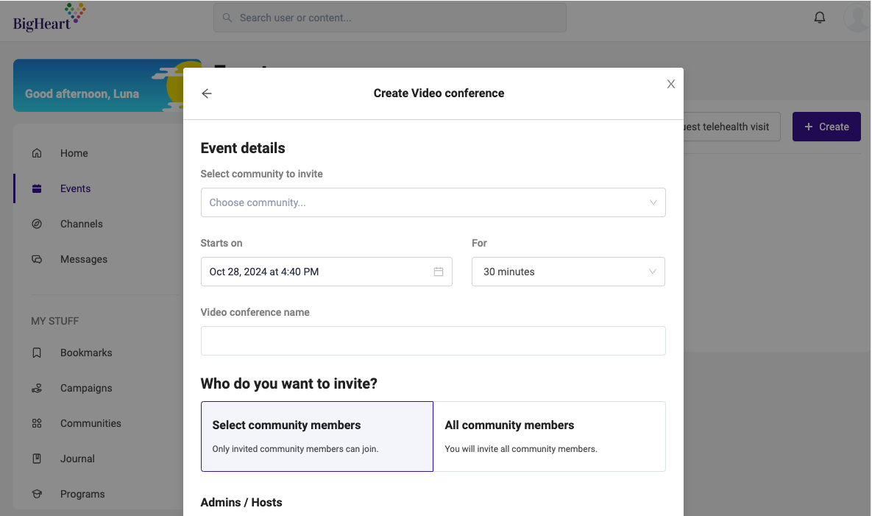This screenshot has width=872, height=516.
Task: Go back using the dialog arrow icon
Action: click(x=207, y=93)
